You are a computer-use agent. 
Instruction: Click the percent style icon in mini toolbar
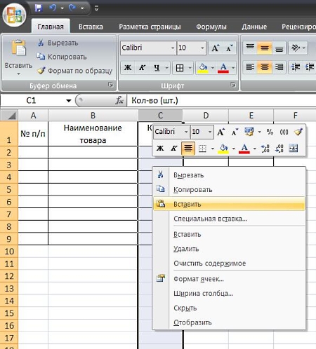tap(270, 132)
